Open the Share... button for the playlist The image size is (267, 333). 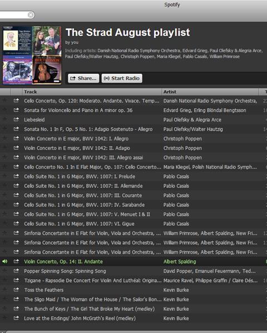pyautogui.click(x=83, y=78)
